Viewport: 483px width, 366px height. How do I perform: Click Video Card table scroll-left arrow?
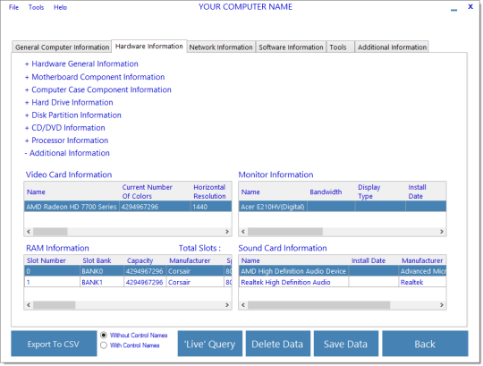click(29, 232)
